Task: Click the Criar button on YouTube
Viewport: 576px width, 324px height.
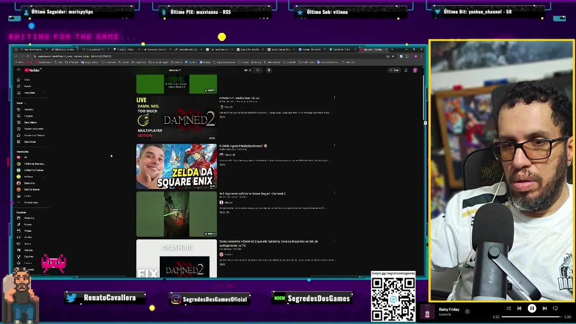Action: point(394,70)
